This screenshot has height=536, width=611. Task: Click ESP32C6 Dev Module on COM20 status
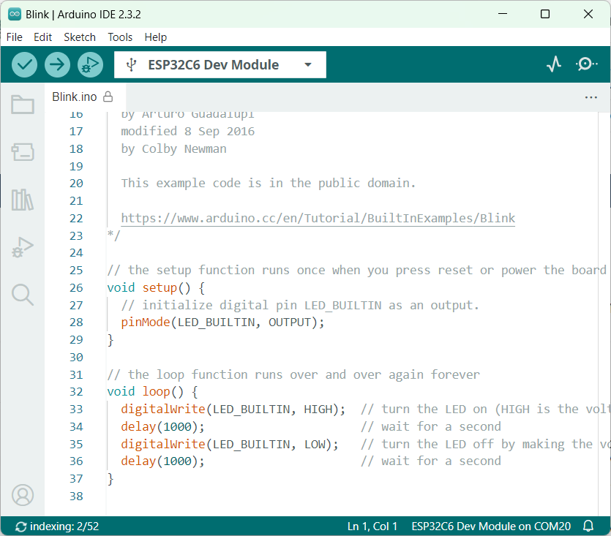491,526
